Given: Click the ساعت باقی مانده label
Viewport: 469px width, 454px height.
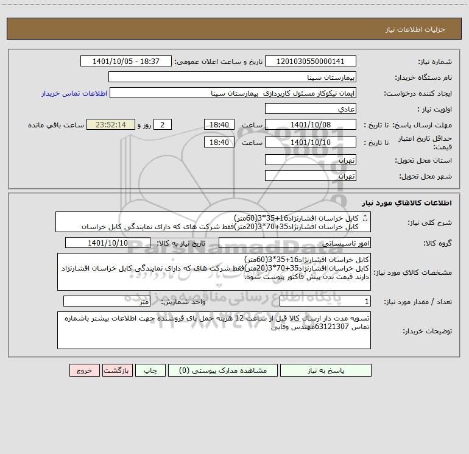Looking at the screenshot, I should pyautogui.click(x=56, y=125).
